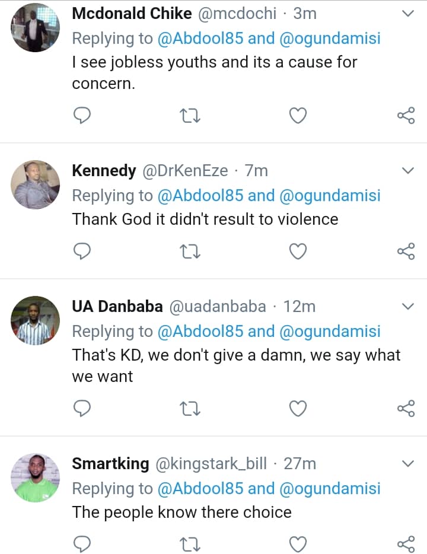Expand options arrow on Kennedy's tweet

[407, 171]
